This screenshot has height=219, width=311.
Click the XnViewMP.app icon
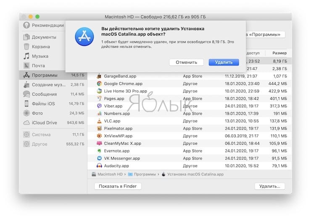[x=99, y=136]
